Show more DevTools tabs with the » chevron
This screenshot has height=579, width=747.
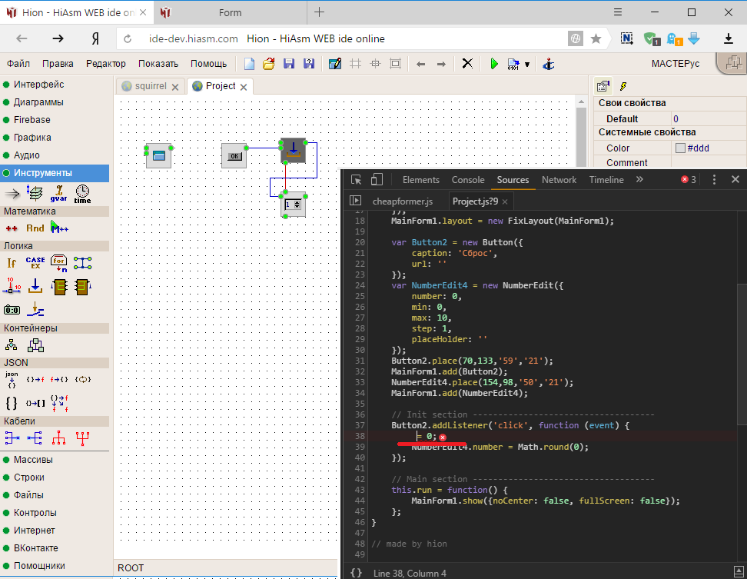[639, 179]
